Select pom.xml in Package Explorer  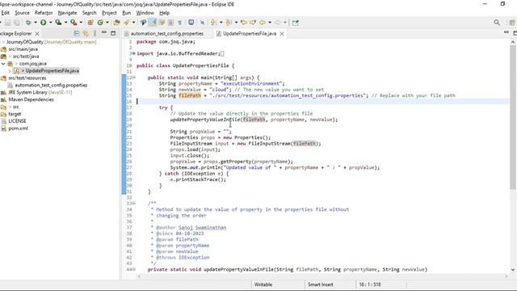pos(18,129)
